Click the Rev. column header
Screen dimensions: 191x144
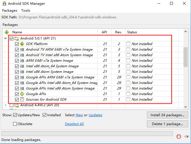pos(119,32)
